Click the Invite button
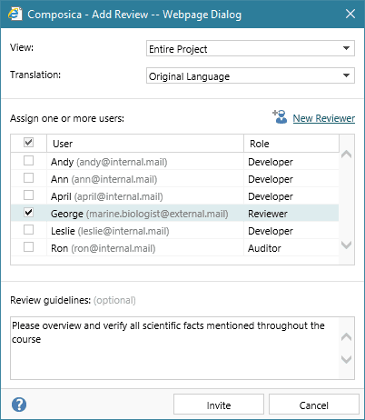Image resolution: width=365 pixels, height=420 pixels. 219,405
